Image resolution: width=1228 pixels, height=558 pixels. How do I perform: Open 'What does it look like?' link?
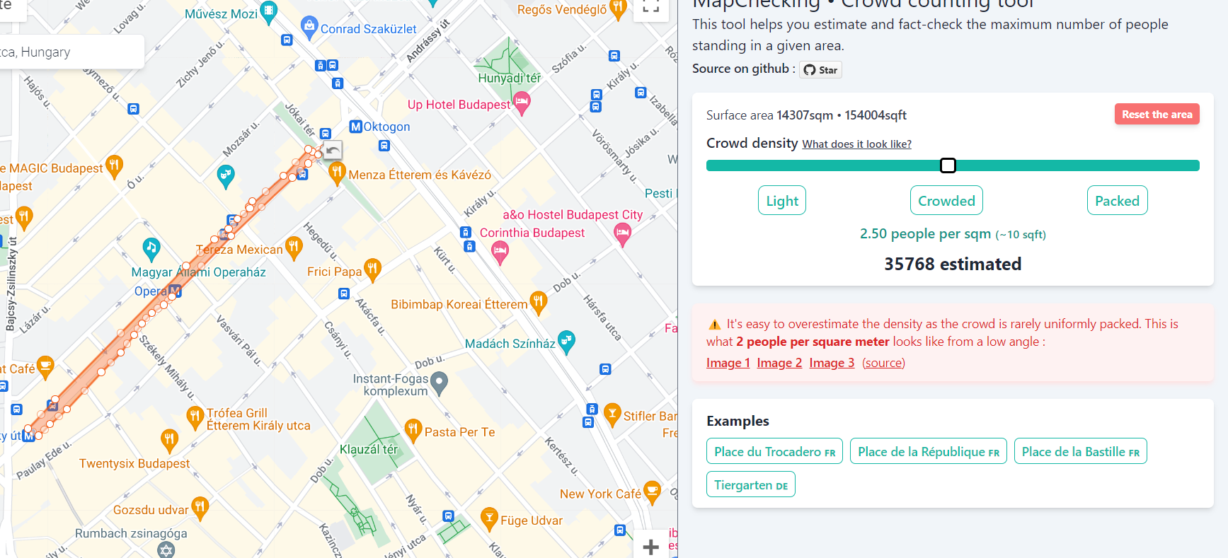856,144
